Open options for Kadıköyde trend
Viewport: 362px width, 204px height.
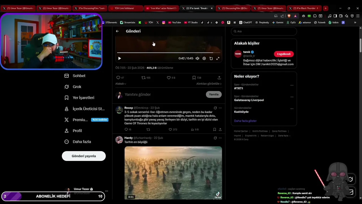pos(292,109)
